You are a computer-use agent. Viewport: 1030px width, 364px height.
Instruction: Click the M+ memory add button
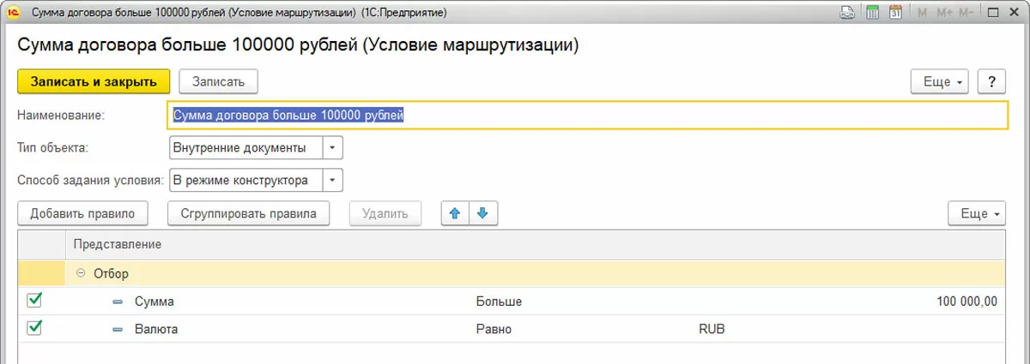(942, 13)
